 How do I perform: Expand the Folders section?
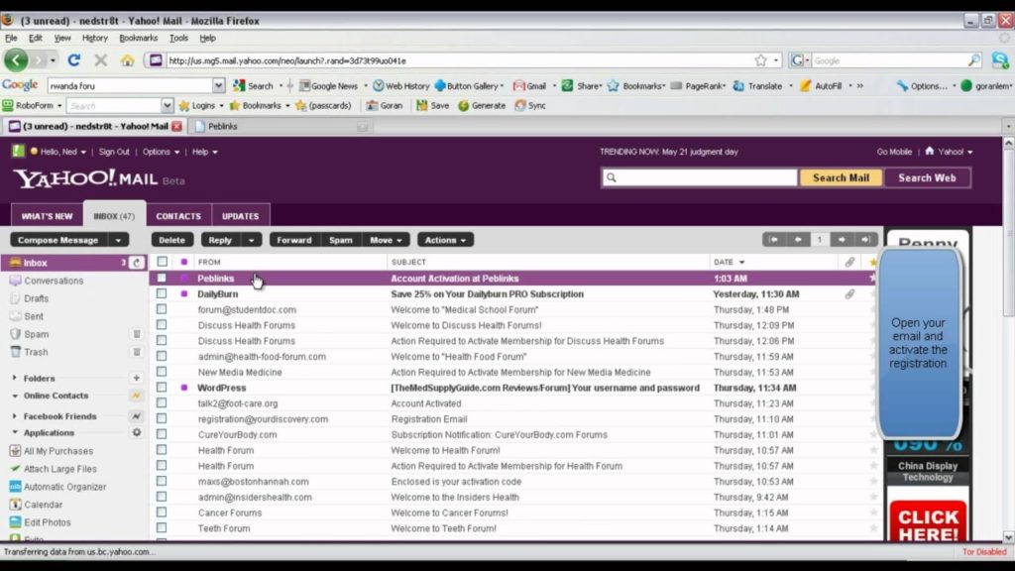tap(14, 378)
